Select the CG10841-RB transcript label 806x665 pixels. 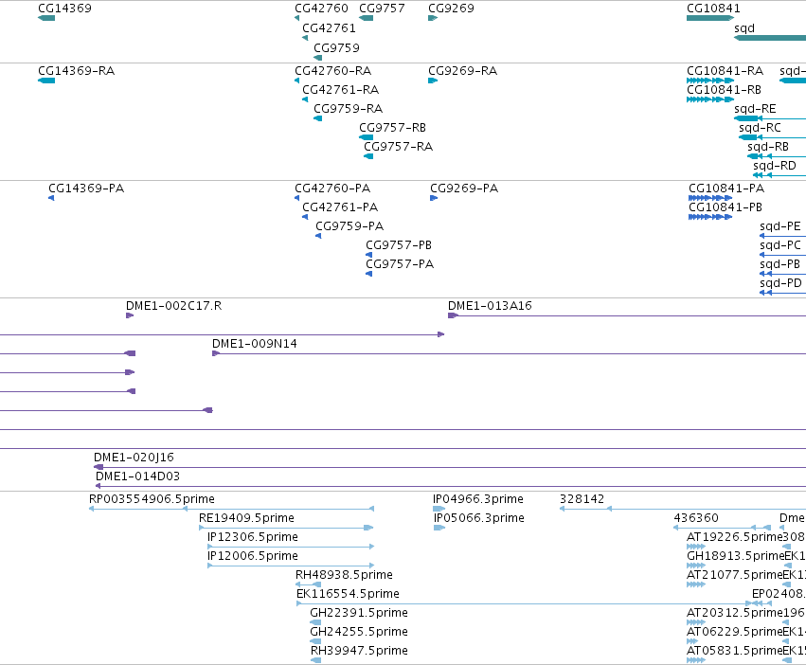tap(725, 89)
